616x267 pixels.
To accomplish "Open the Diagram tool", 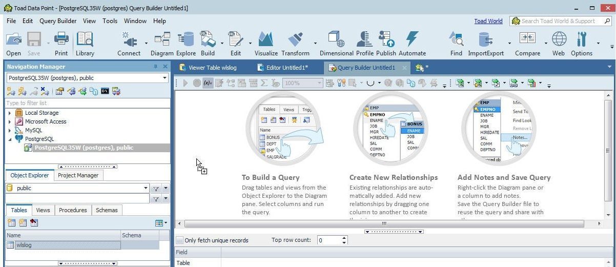I will 162,44.
